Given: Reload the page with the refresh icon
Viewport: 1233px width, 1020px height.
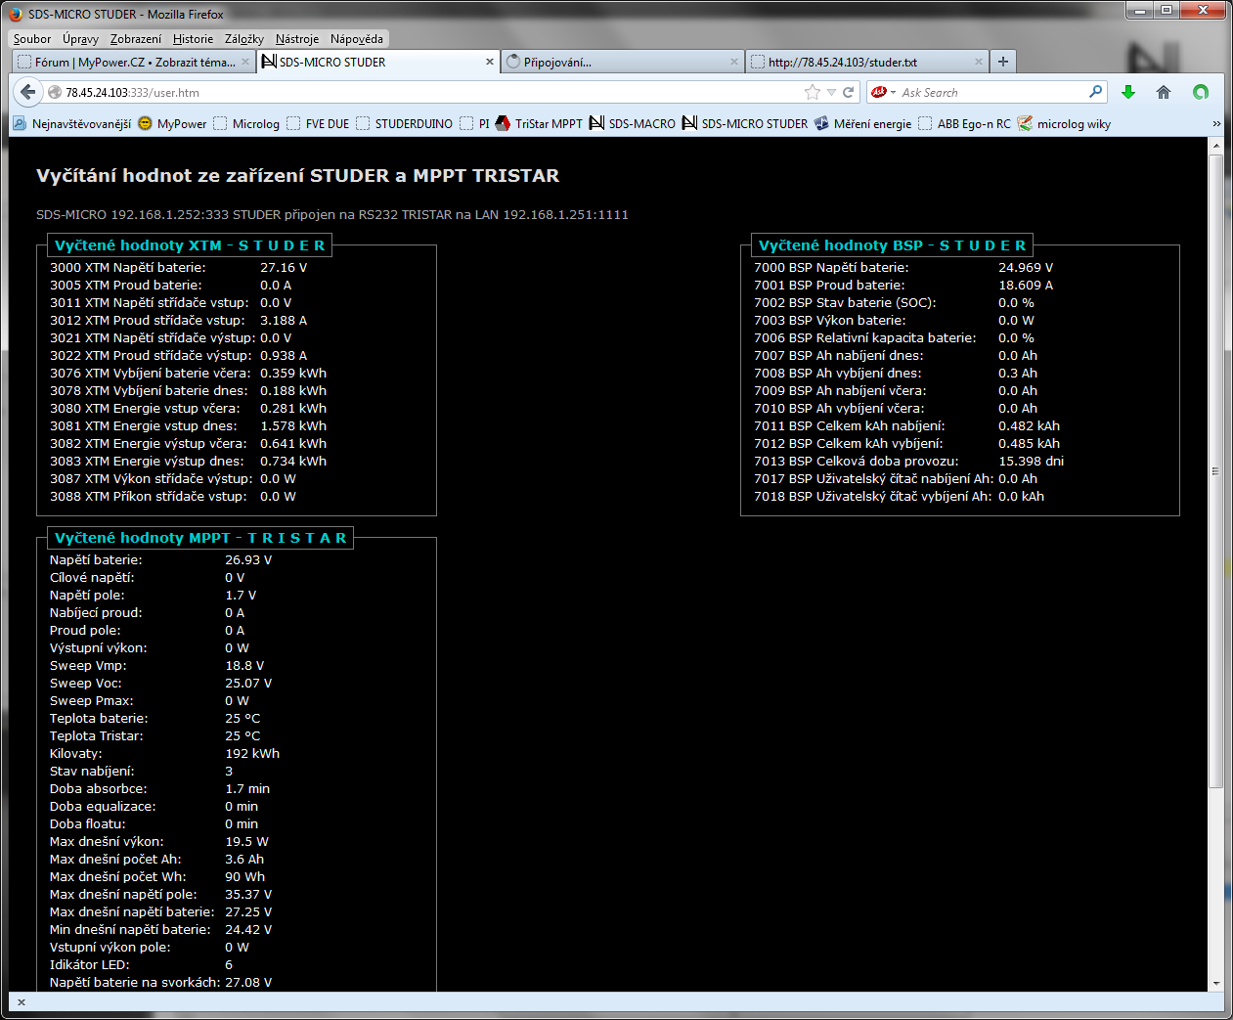Looking at the screenshot, I should pos(848,92).
